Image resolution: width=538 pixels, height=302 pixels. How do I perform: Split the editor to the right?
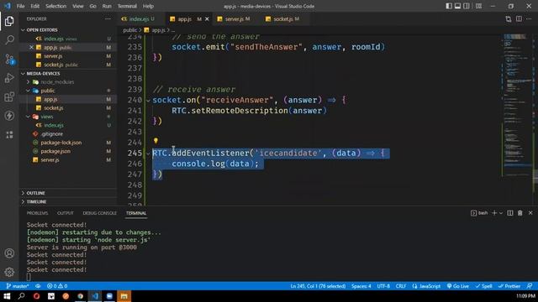coord(519,18)
